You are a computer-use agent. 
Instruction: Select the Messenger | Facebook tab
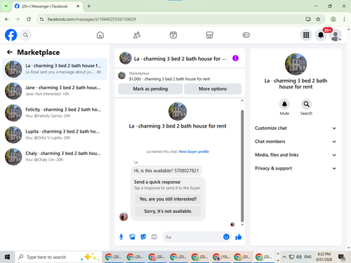coord(47,6)
